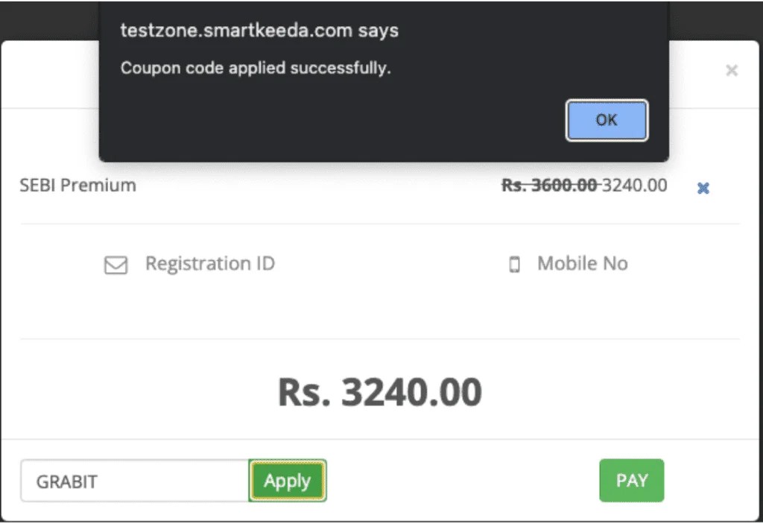The height and width of the screenshot is (524, 763).
Task: Click the Registration ID field
Action: 210,264
